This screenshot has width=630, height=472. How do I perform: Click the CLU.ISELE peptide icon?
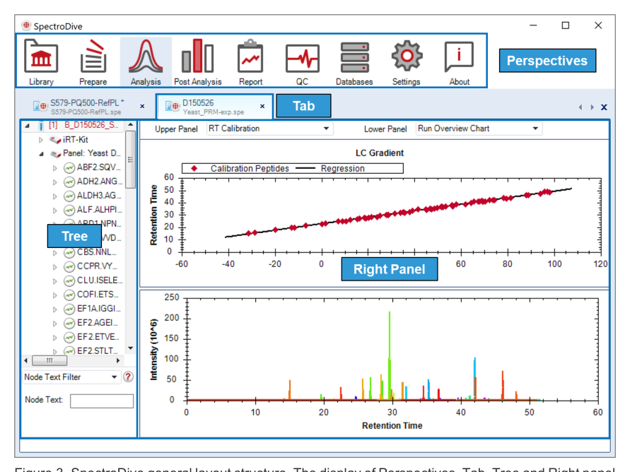pos(69,281)
